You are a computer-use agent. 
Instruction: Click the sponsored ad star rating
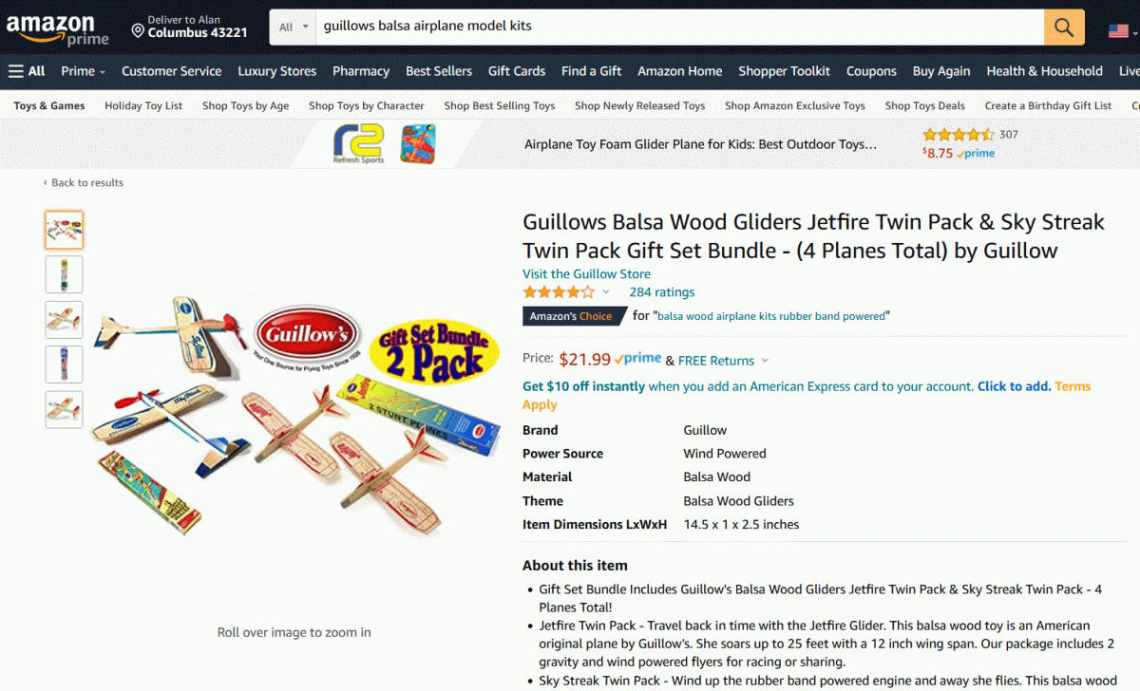(x=958, y=135)
